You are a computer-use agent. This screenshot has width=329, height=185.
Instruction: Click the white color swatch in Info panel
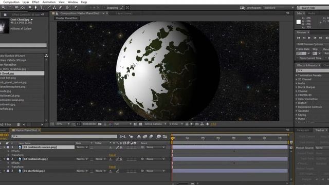point(298,22)
